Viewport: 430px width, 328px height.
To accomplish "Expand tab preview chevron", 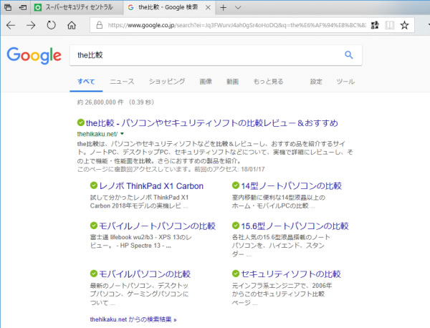I will 238,8.
